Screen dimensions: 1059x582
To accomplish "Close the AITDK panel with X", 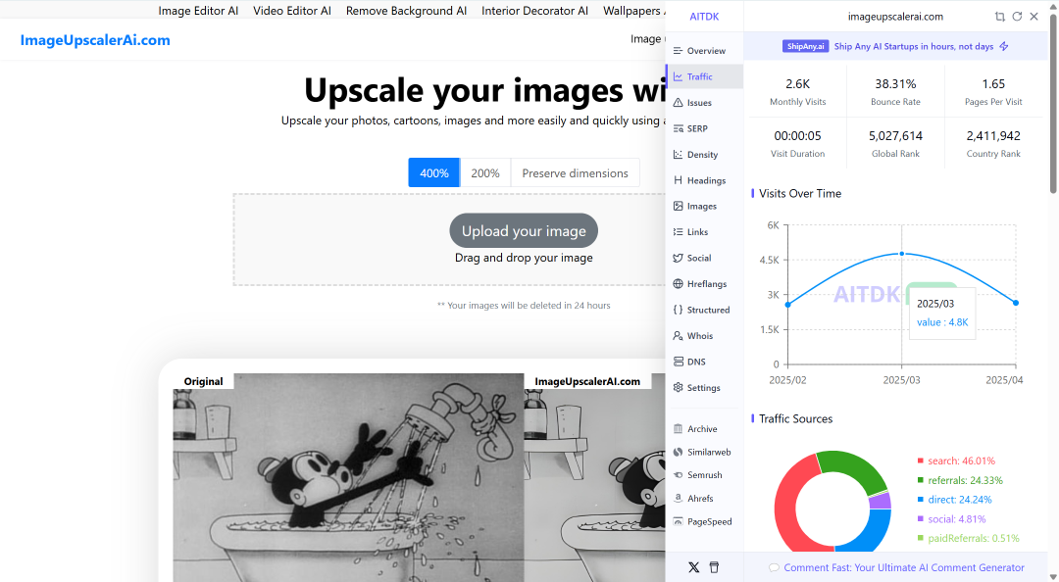I will coord(1034,17).
